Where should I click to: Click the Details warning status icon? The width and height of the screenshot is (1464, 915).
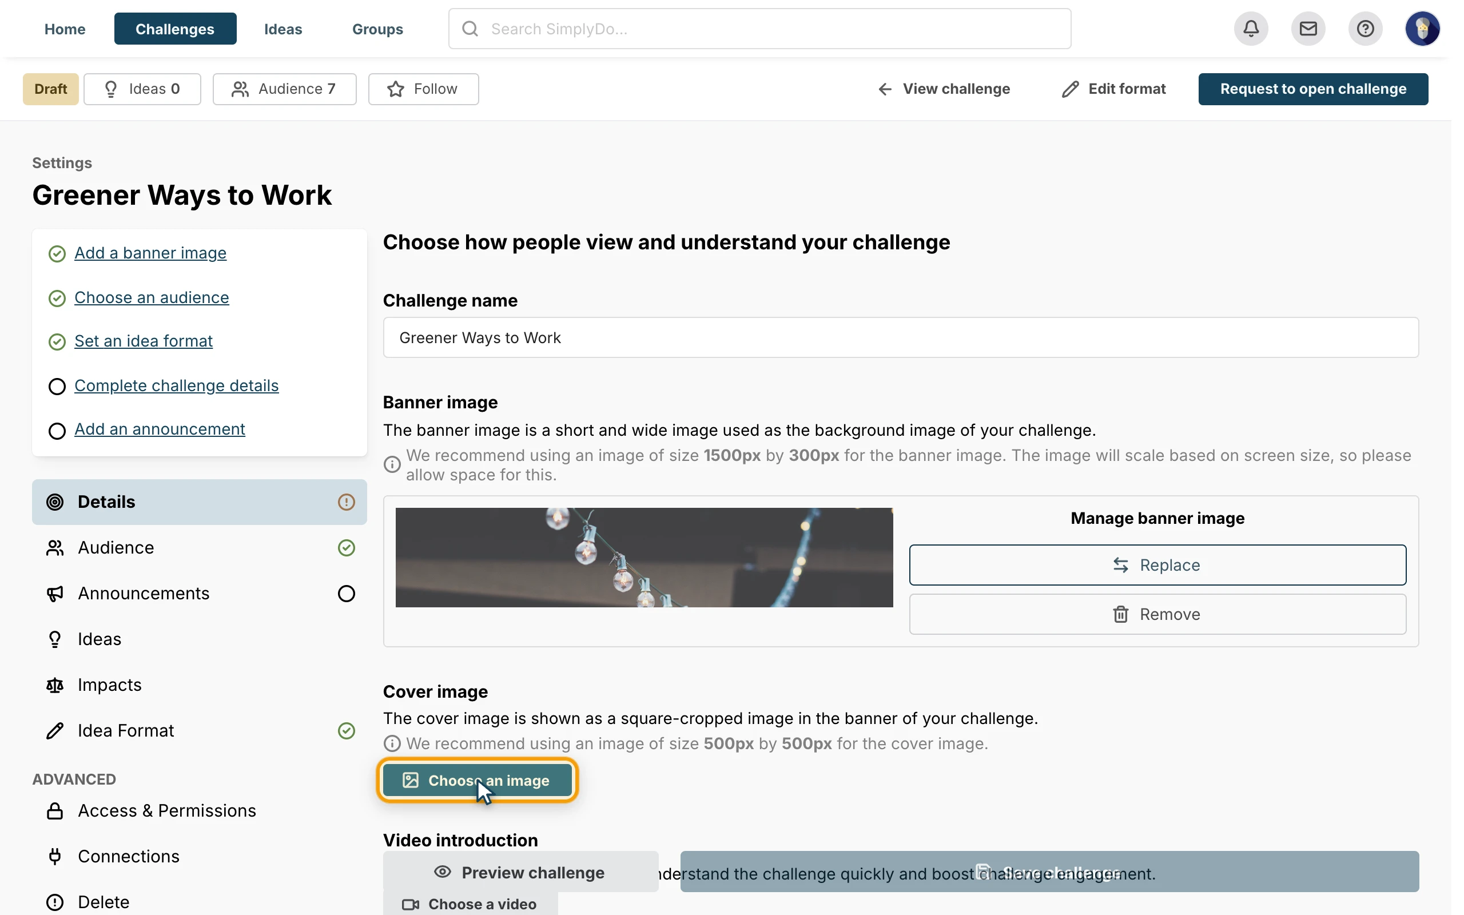point(346,502)
